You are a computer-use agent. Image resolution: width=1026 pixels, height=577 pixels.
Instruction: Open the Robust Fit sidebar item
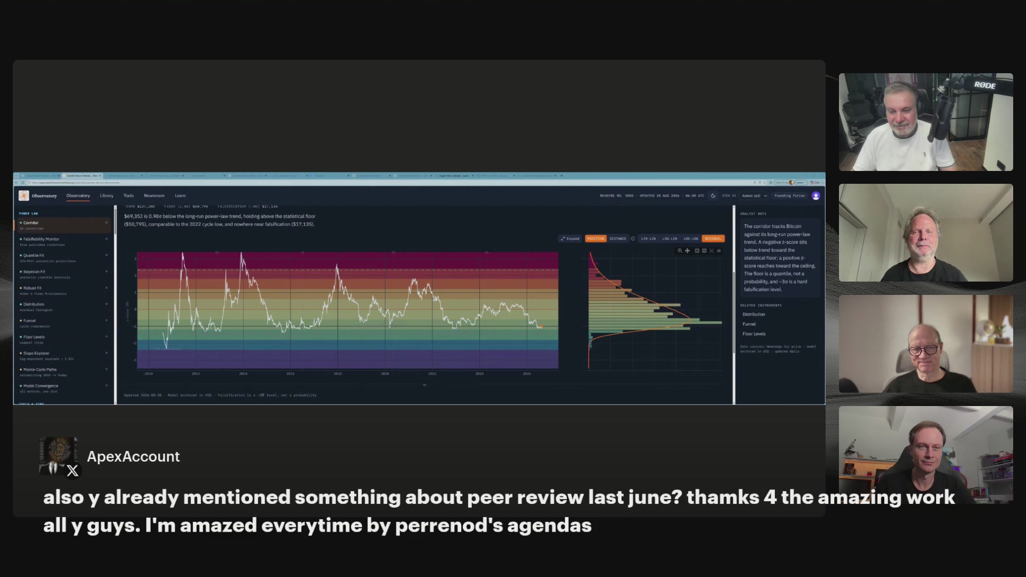click(63, 290)
